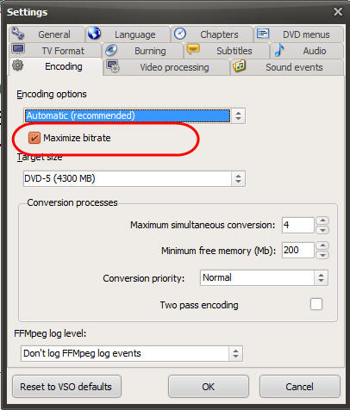Click the wrench icon on General tab
Viewport: 350px width, 410px height.
(18, 34)
